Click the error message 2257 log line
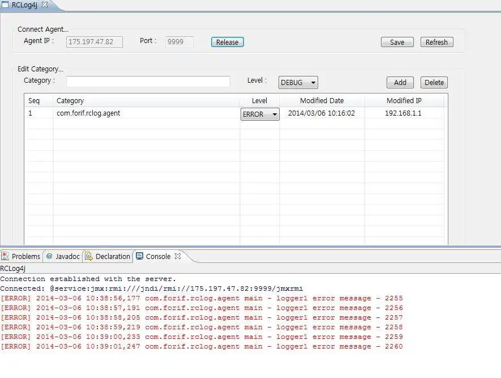Screen dimensions: 501x378 tap(202, 317)
